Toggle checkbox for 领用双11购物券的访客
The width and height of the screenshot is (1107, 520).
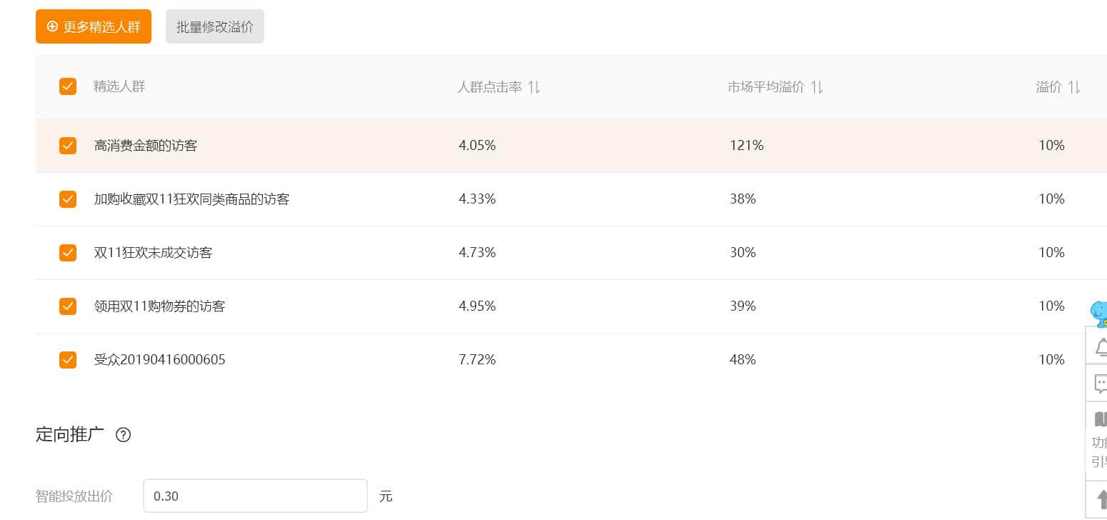point(68,306)
